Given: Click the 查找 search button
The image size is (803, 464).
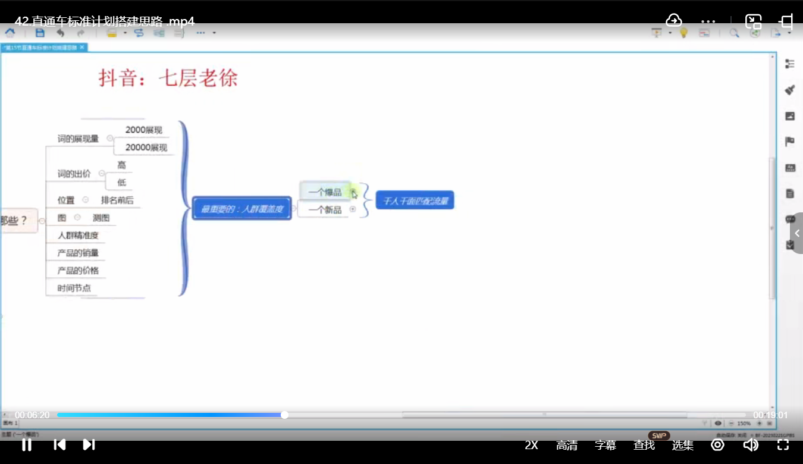Looking at the screenshot, I should coord(644,444).
